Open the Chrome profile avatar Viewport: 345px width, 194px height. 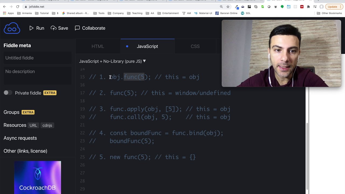tap(322, 7)
